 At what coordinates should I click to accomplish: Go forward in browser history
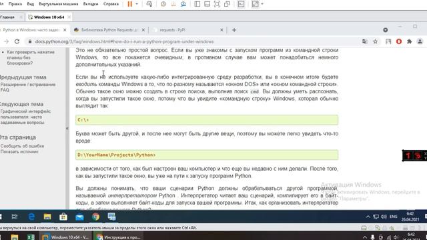coord(6,41)
